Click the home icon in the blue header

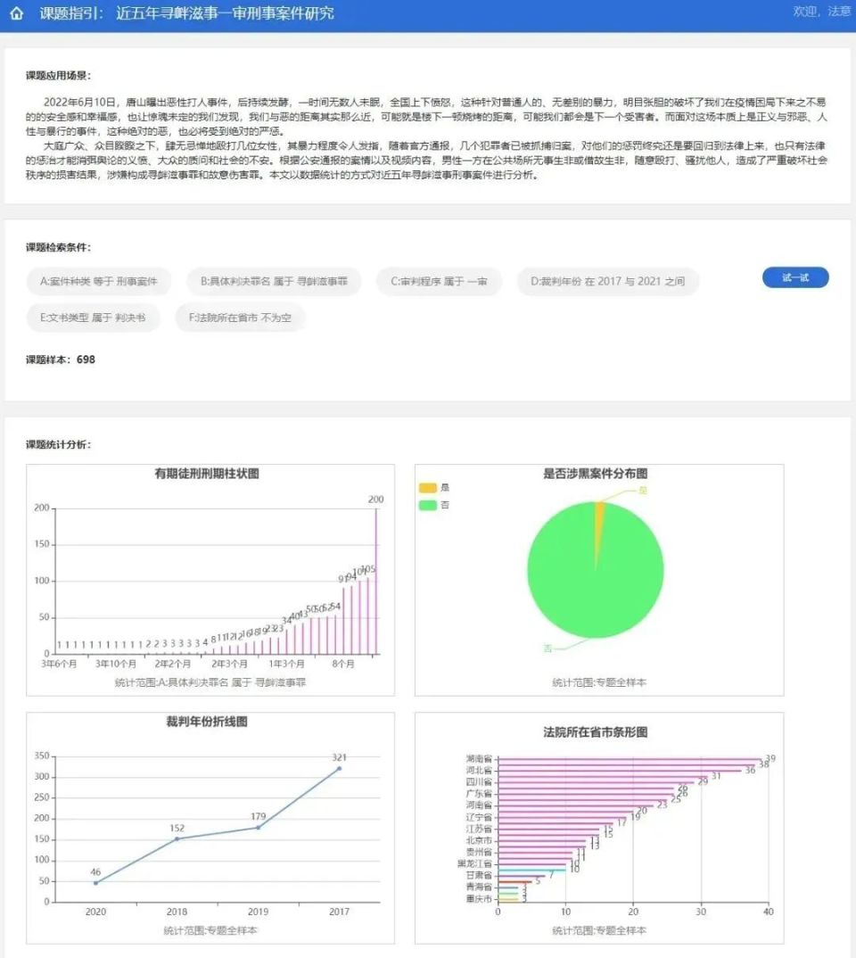click(16, 14)
